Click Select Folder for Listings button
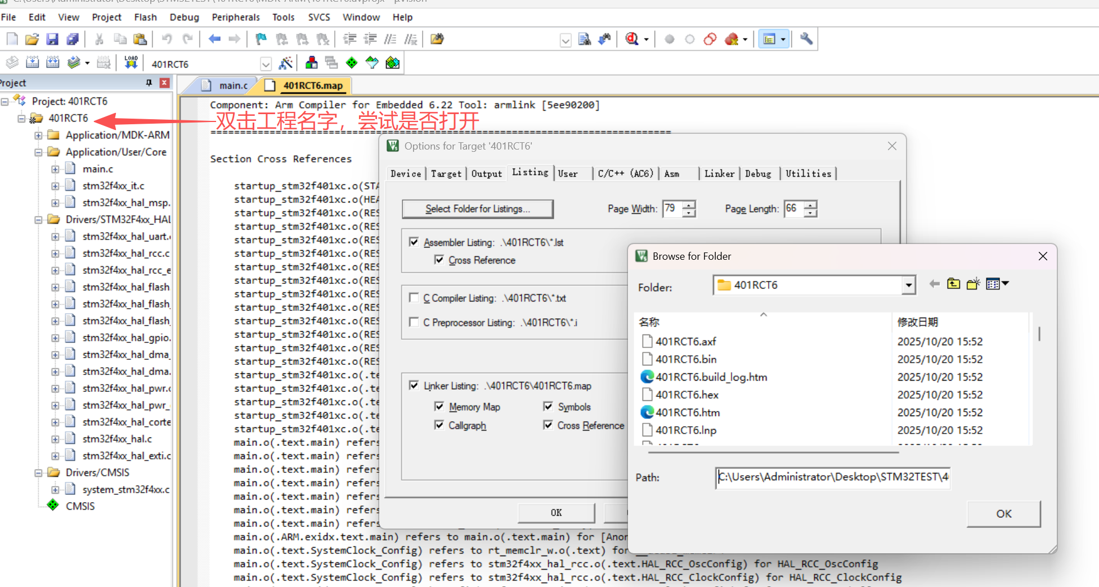The image size is (1099, 587). pos(478,209)
